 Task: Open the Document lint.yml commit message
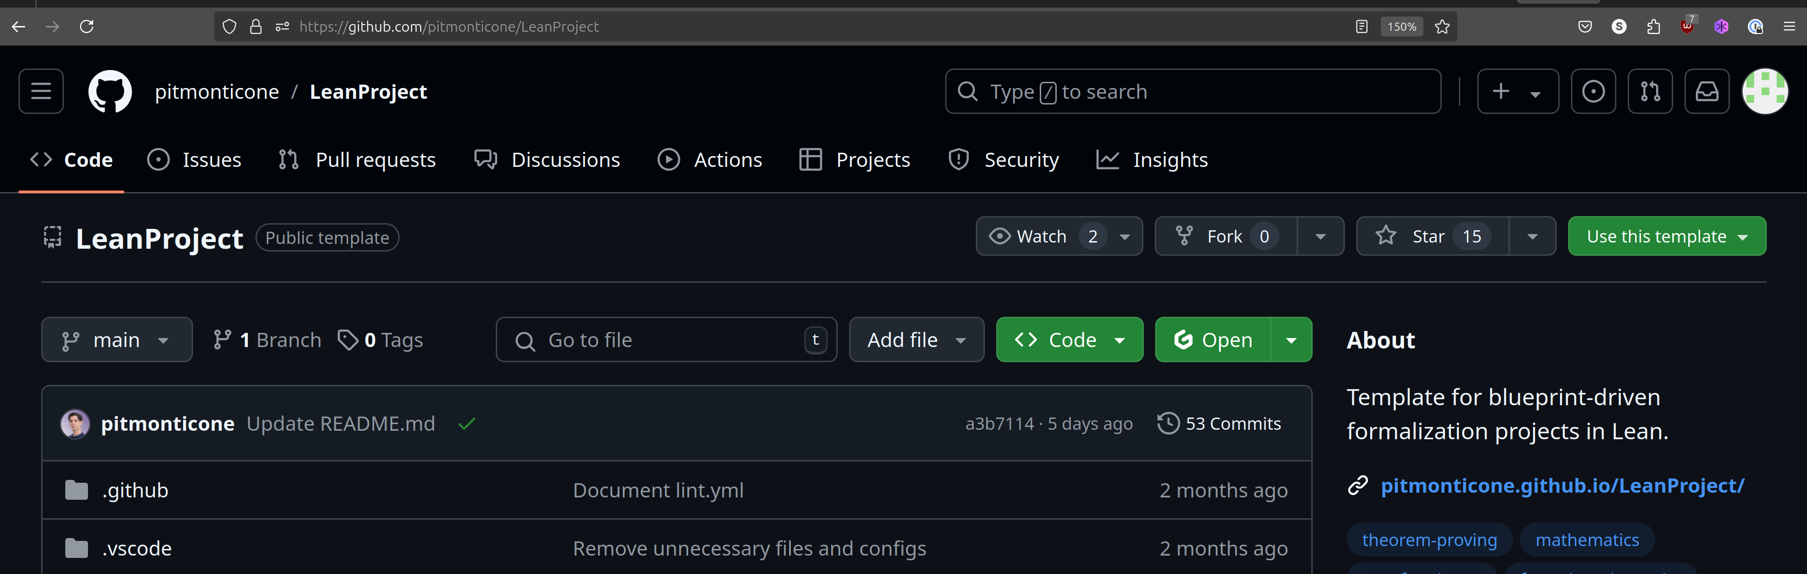[658, 490]
